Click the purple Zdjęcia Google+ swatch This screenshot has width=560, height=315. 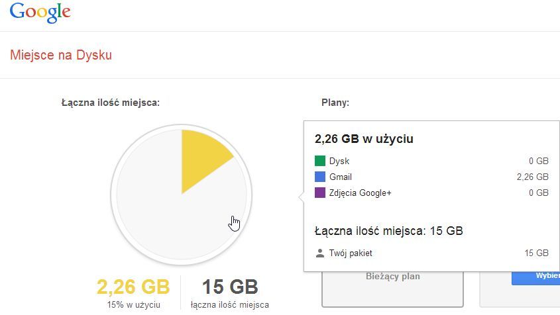(x=320, y=193)
